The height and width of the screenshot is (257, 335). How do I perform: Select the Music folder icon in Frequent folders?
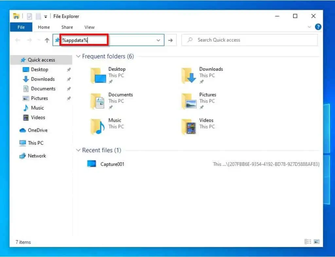pyautogui.click(x=97, y=127)
